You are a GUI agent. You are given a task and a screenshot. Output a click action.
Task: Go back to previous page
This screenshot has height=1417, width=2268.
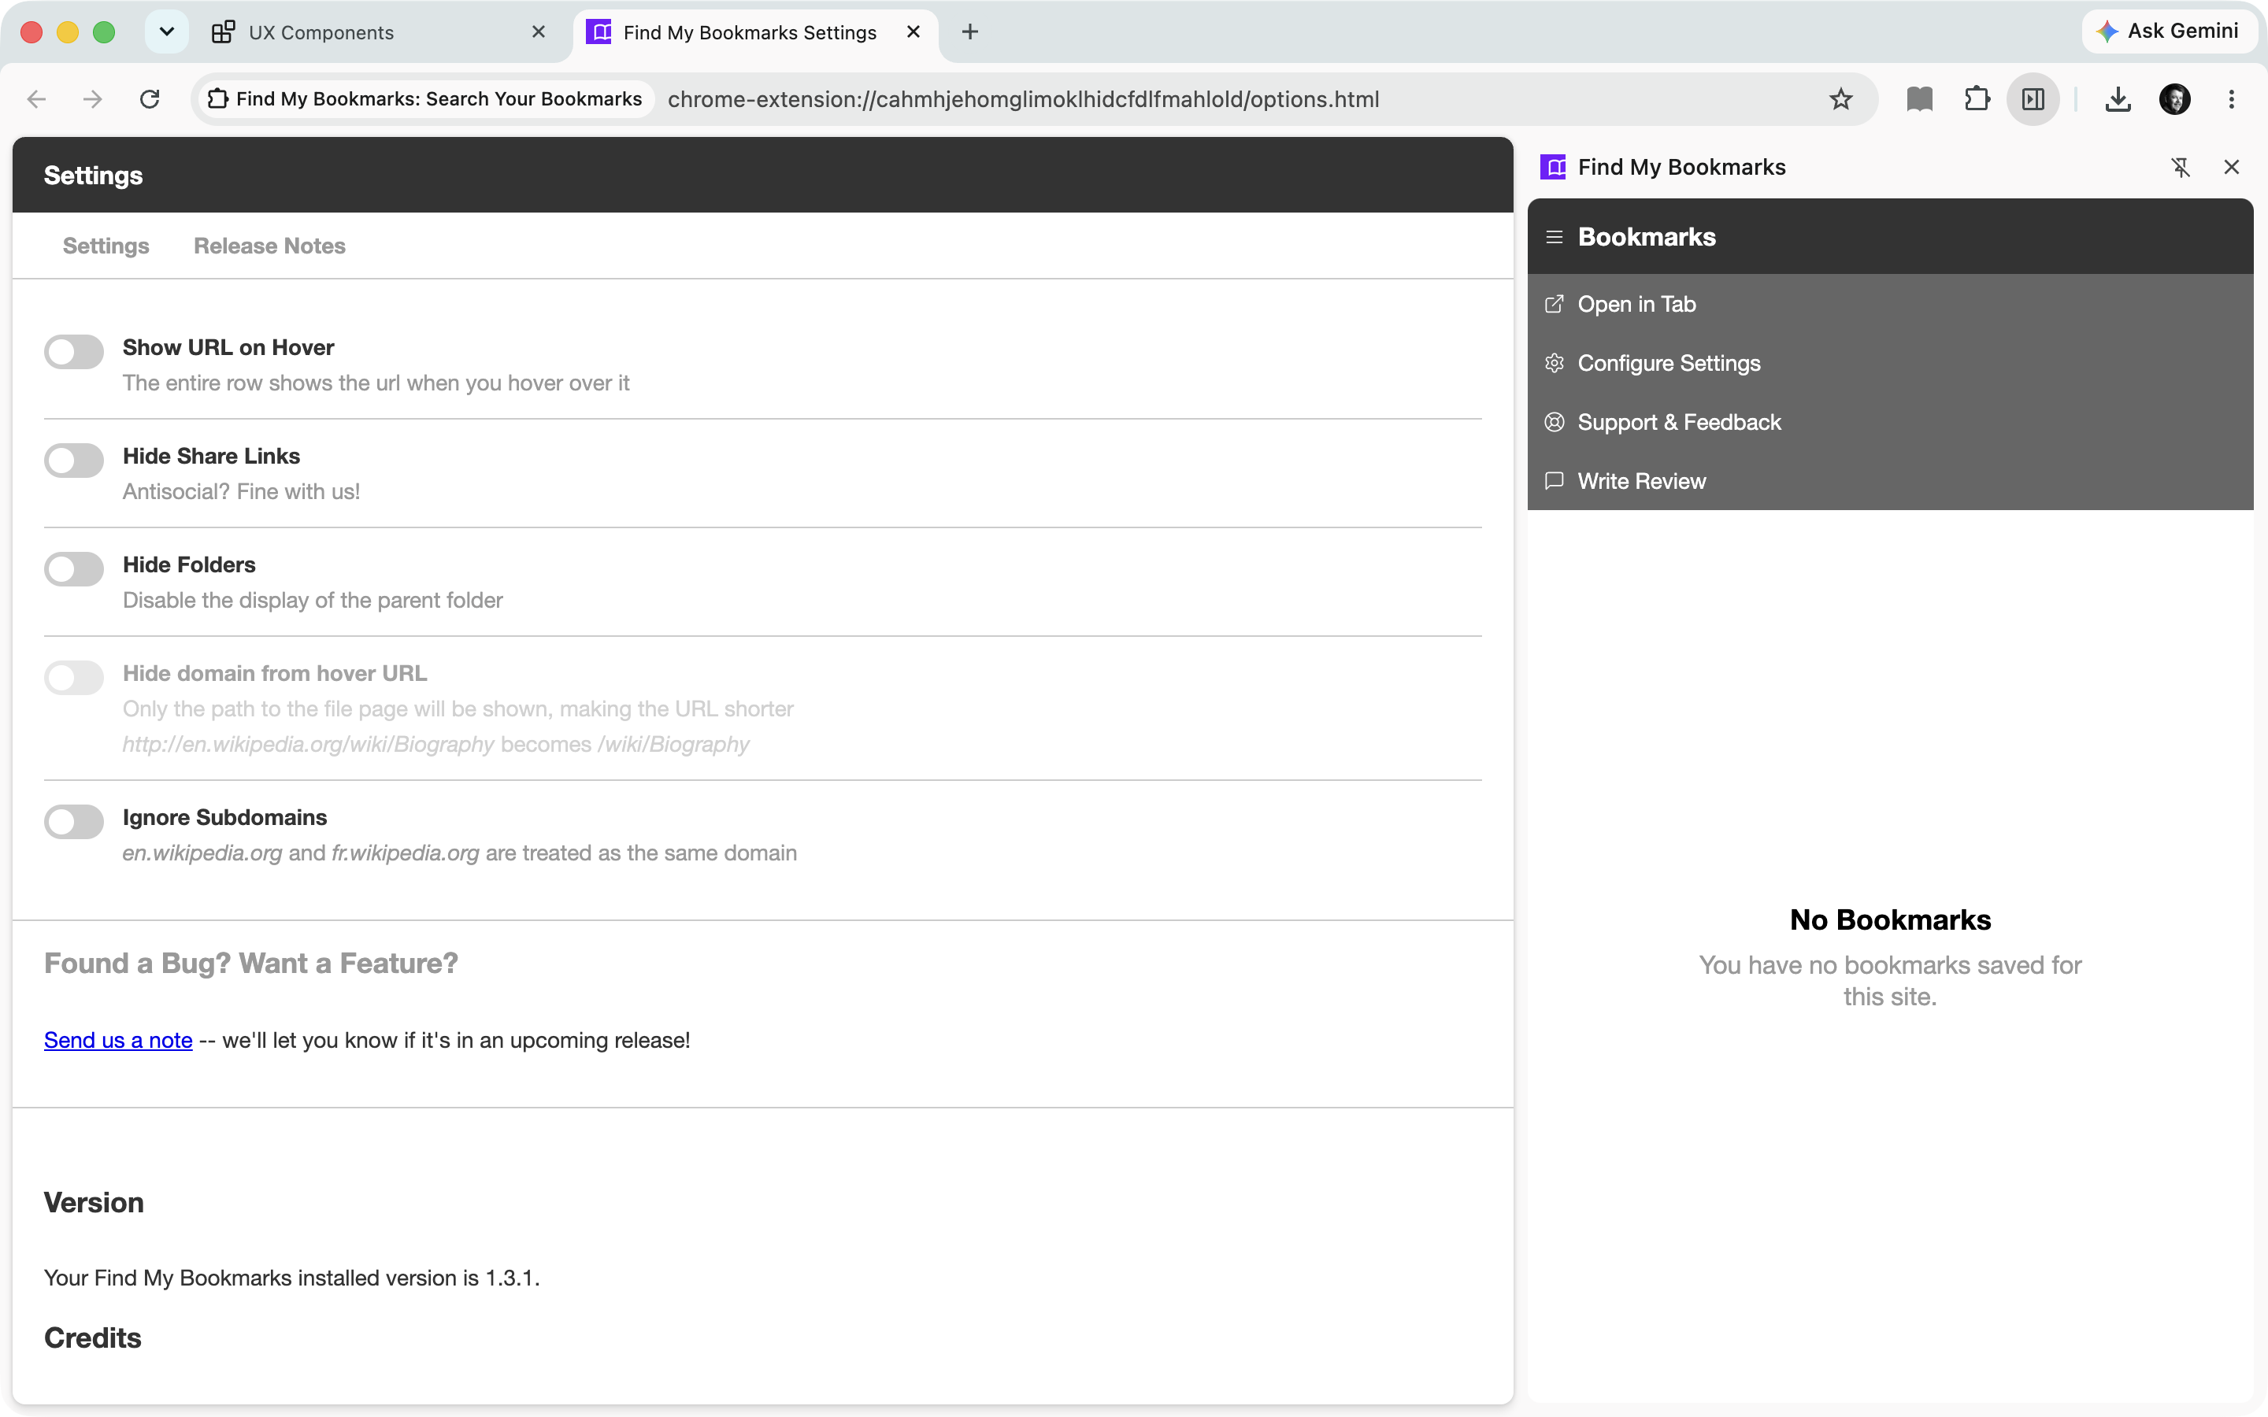[x=36, y=99]
